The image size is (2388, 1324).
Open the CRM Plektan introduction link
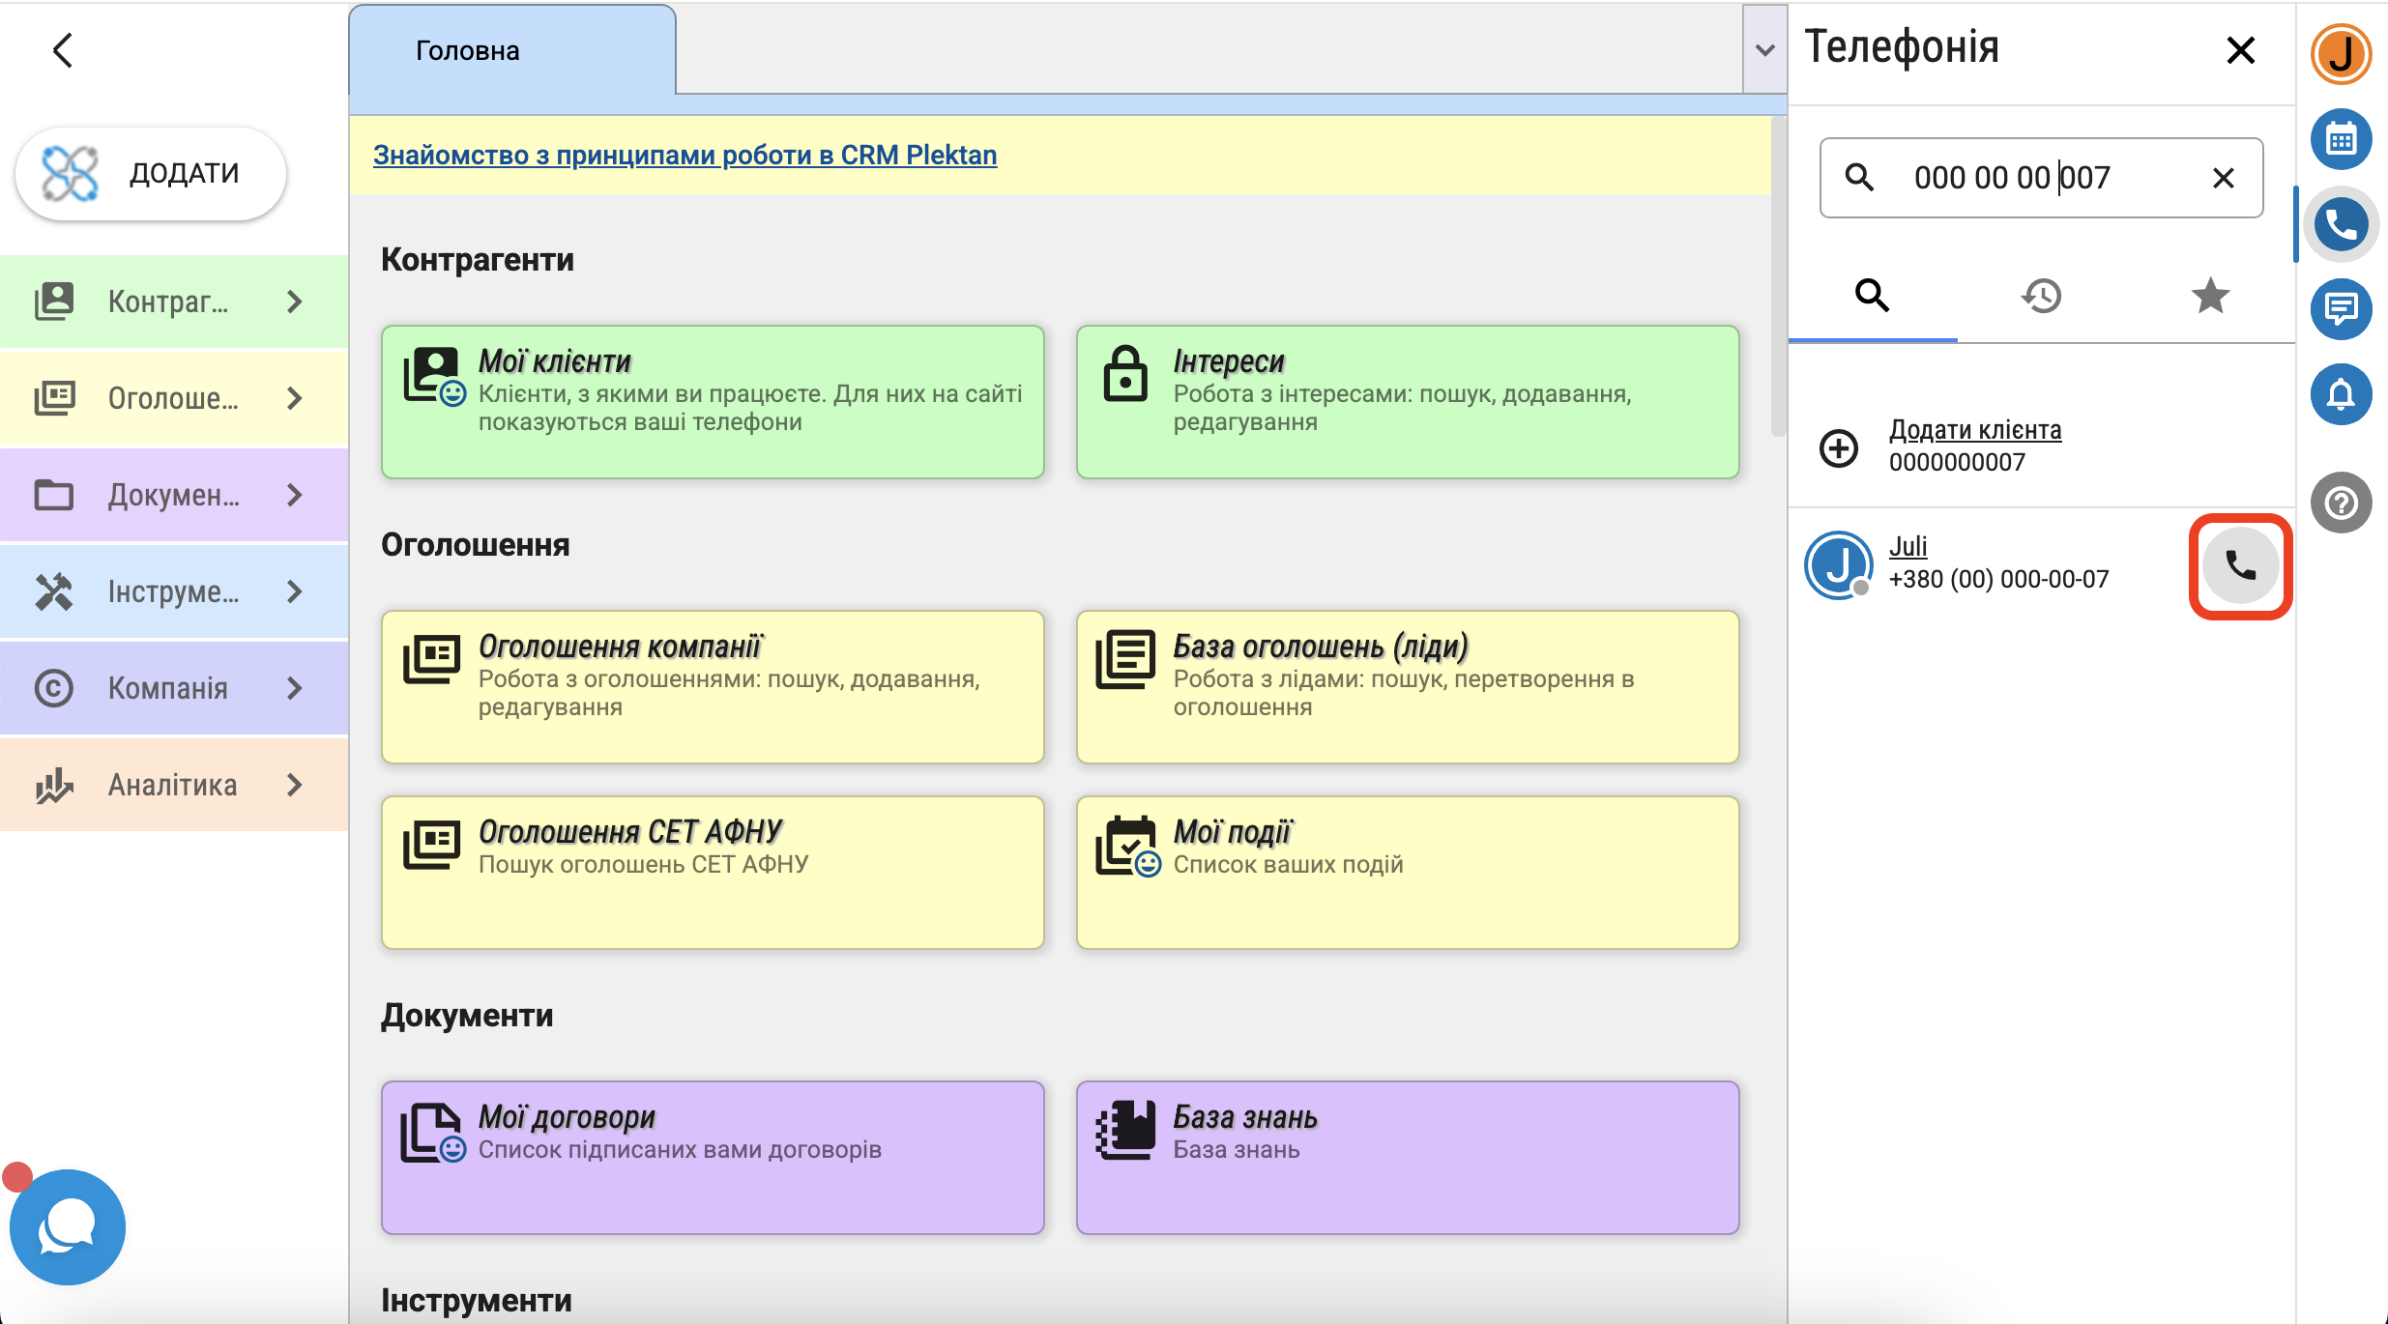(x=684, y=155)
